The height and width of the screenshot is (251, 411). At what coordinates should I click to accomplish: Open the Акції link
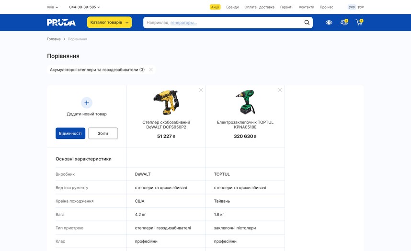(215, 7)
